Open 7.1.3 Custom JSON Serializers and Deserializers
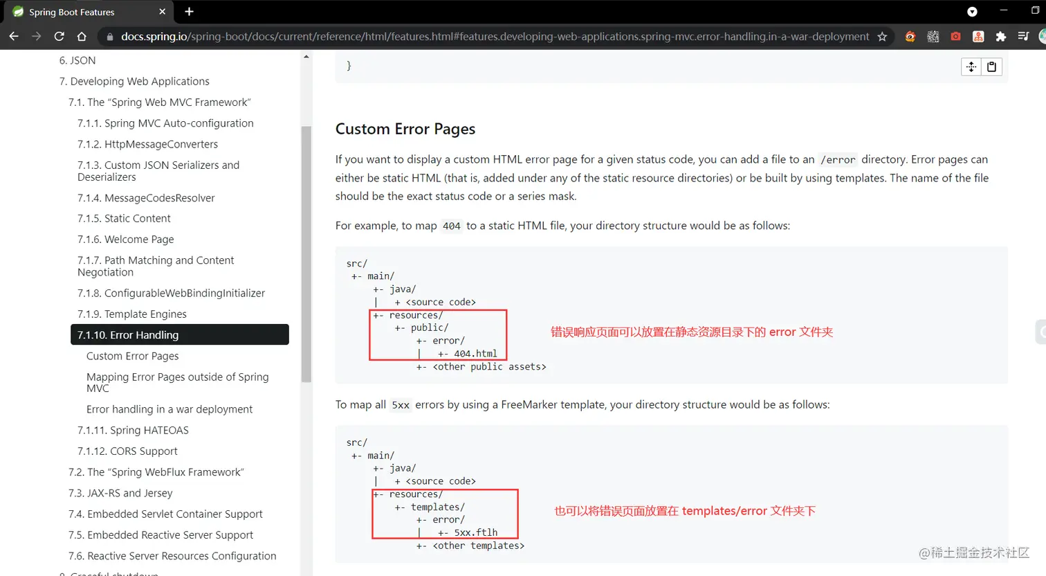Screen dimensions: 1046x576 (158, 171)
